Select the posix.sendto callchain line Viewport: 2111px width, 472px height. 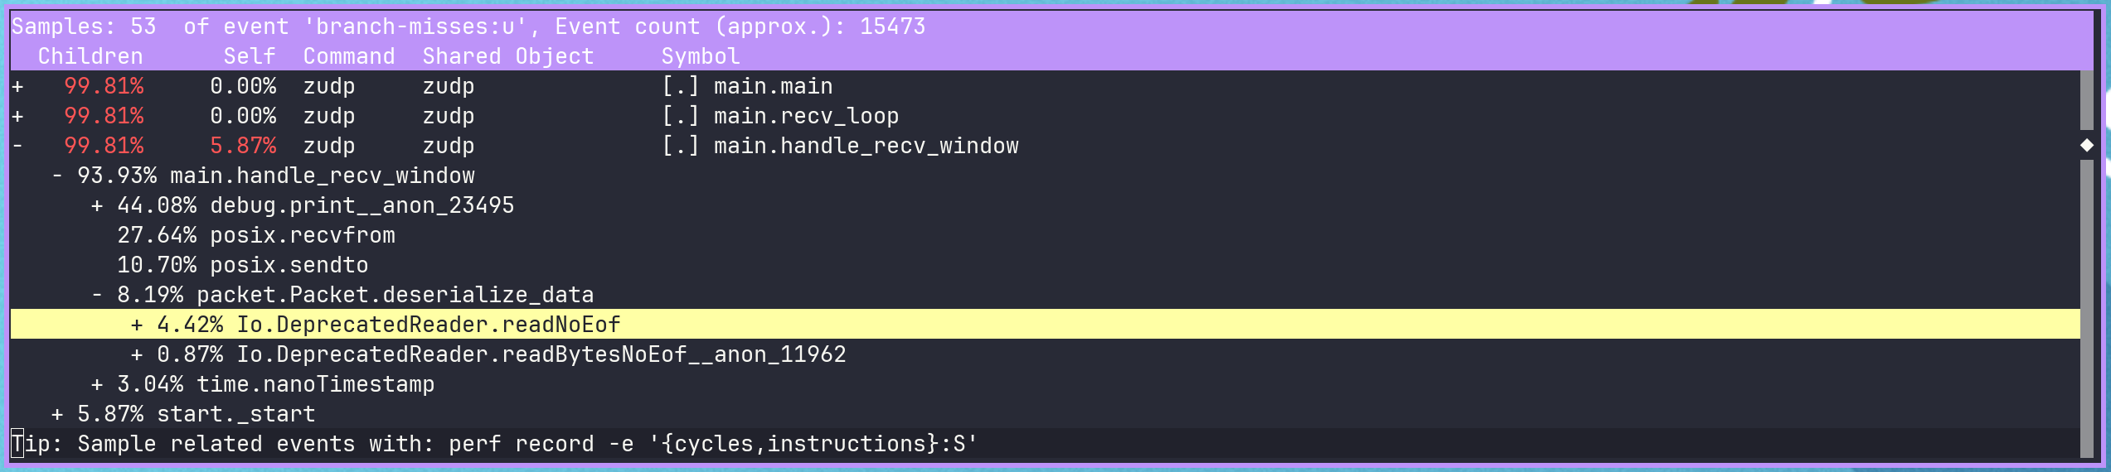(x=289, y=265)
